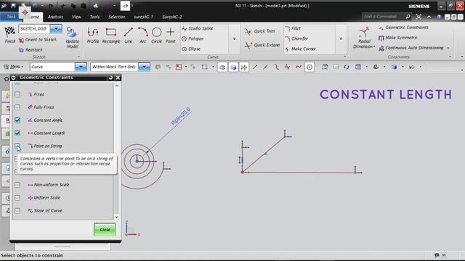This screenshot has width=465, height=261.
Task: Click the help question mark icon
Action: (x=439, y=17)
